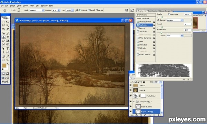Check the Both Axes checkbox

[x=169, y=14]
